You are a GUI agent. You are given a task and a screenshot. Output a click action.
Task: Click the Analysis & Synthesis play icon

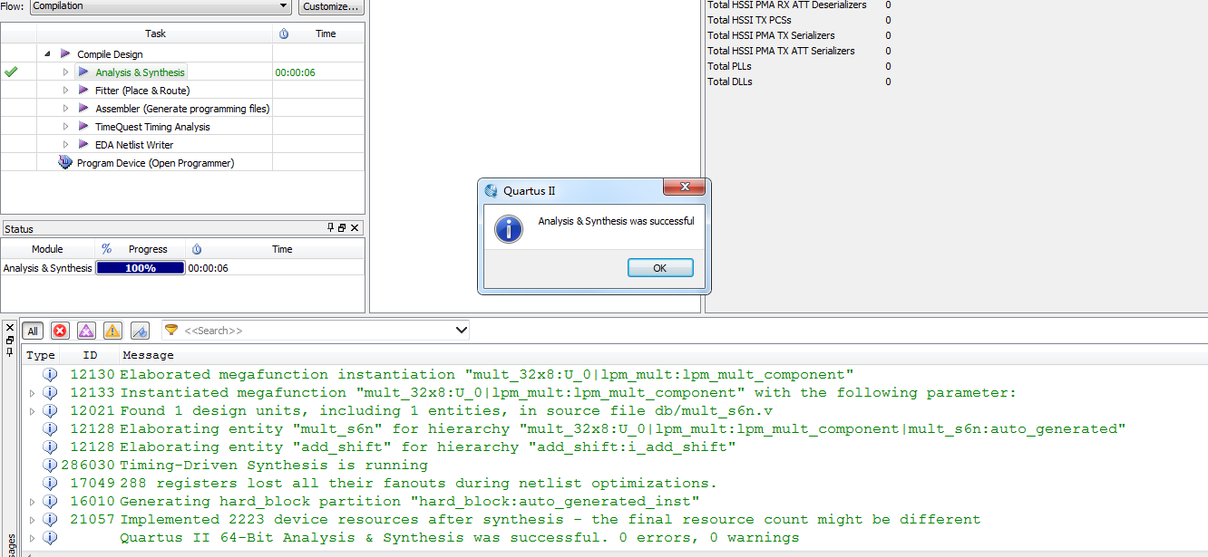coord(83,72)
